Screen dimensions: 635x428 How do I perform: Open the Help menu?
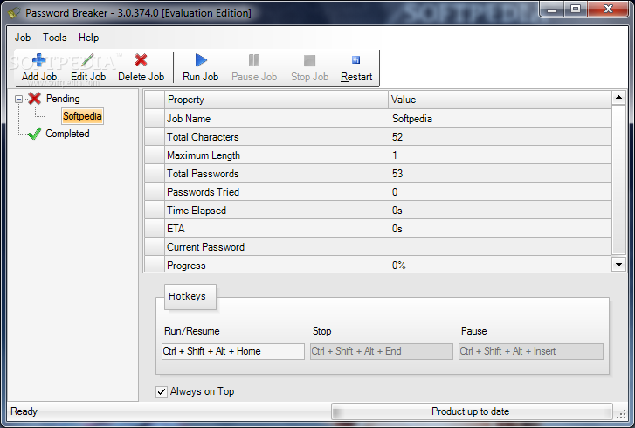[89, 38]
